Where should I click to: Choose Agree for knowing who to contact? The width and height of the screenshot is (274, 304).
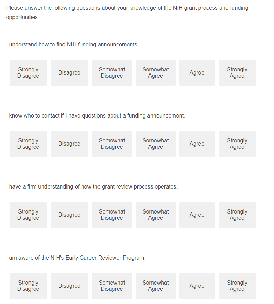pos(197,144)
